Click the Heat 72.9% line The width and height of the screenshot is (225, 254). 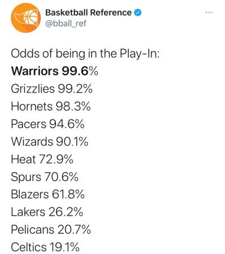coord(42,159)
